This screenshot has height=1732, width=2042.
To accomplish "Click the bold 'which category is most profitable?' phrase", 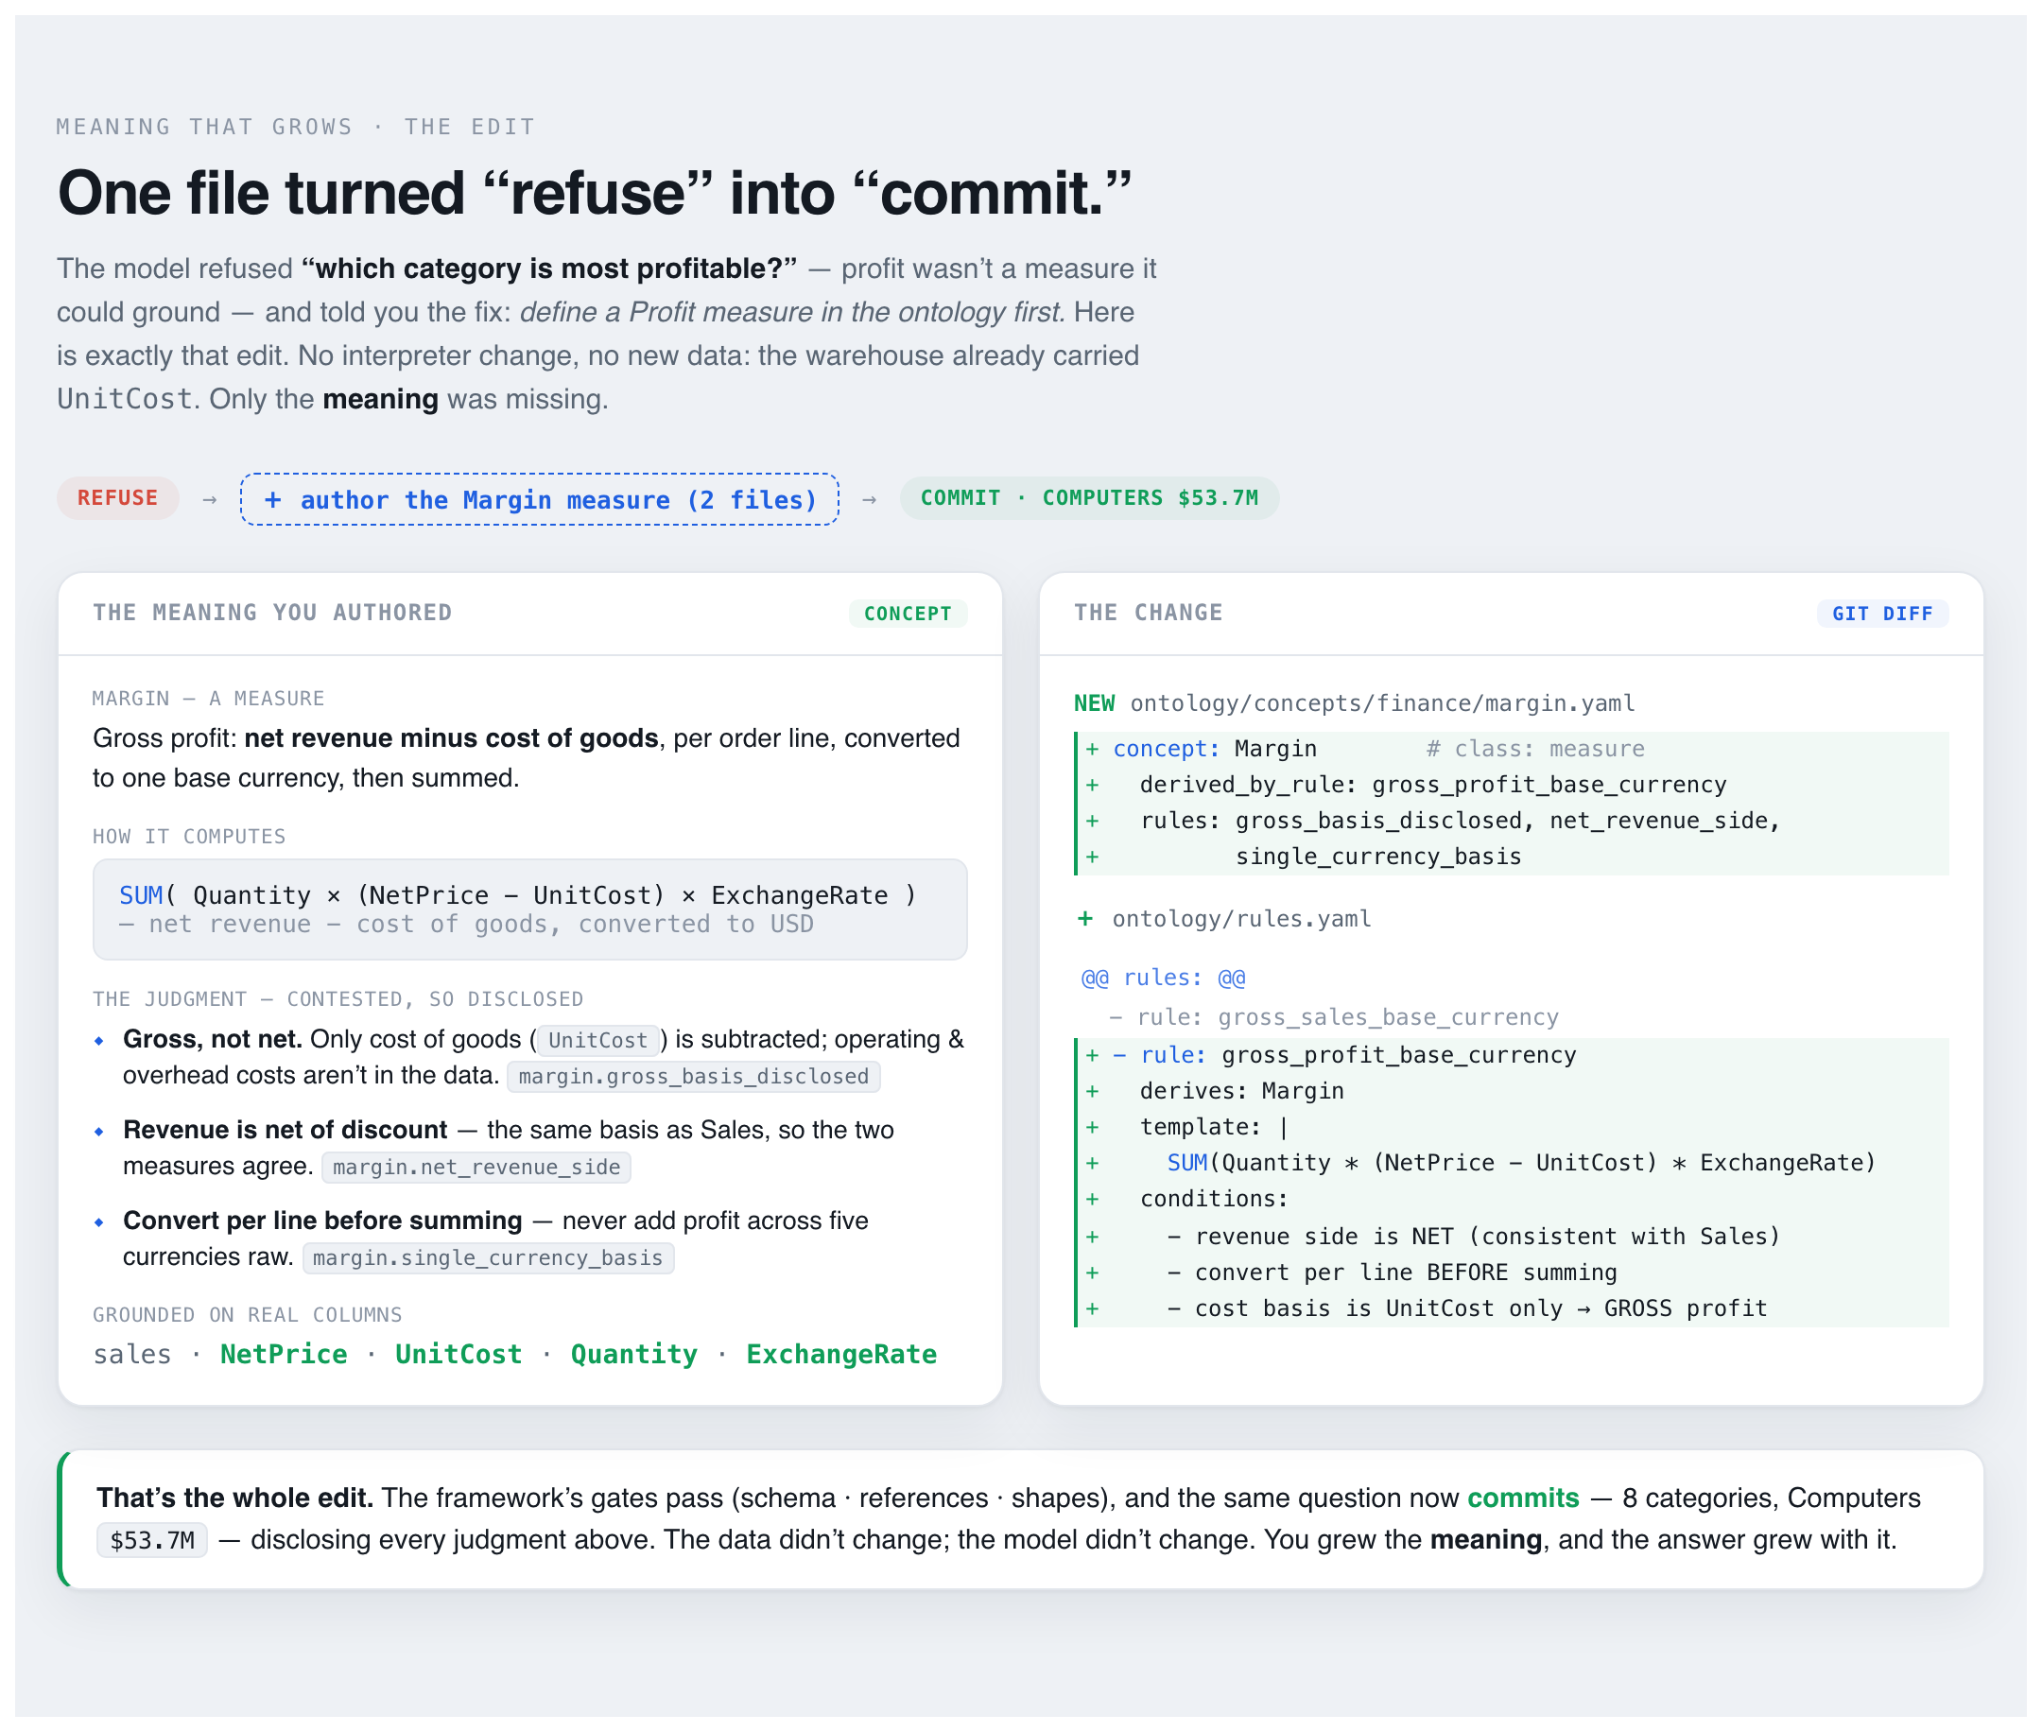I will tap(548, 268).
